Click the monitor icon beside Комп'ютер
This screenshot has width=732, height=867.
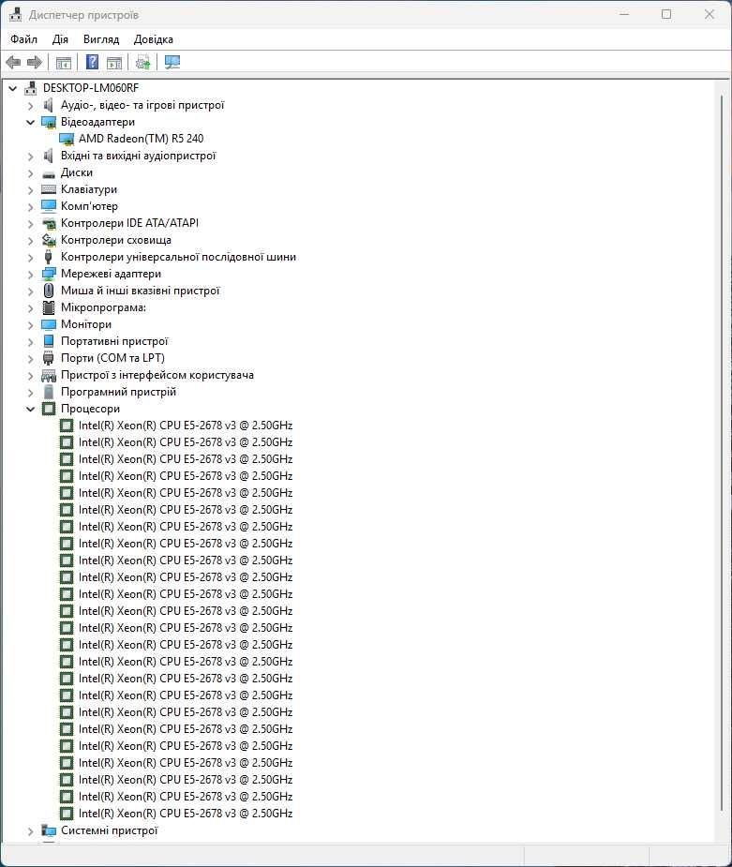coord(49,206)
